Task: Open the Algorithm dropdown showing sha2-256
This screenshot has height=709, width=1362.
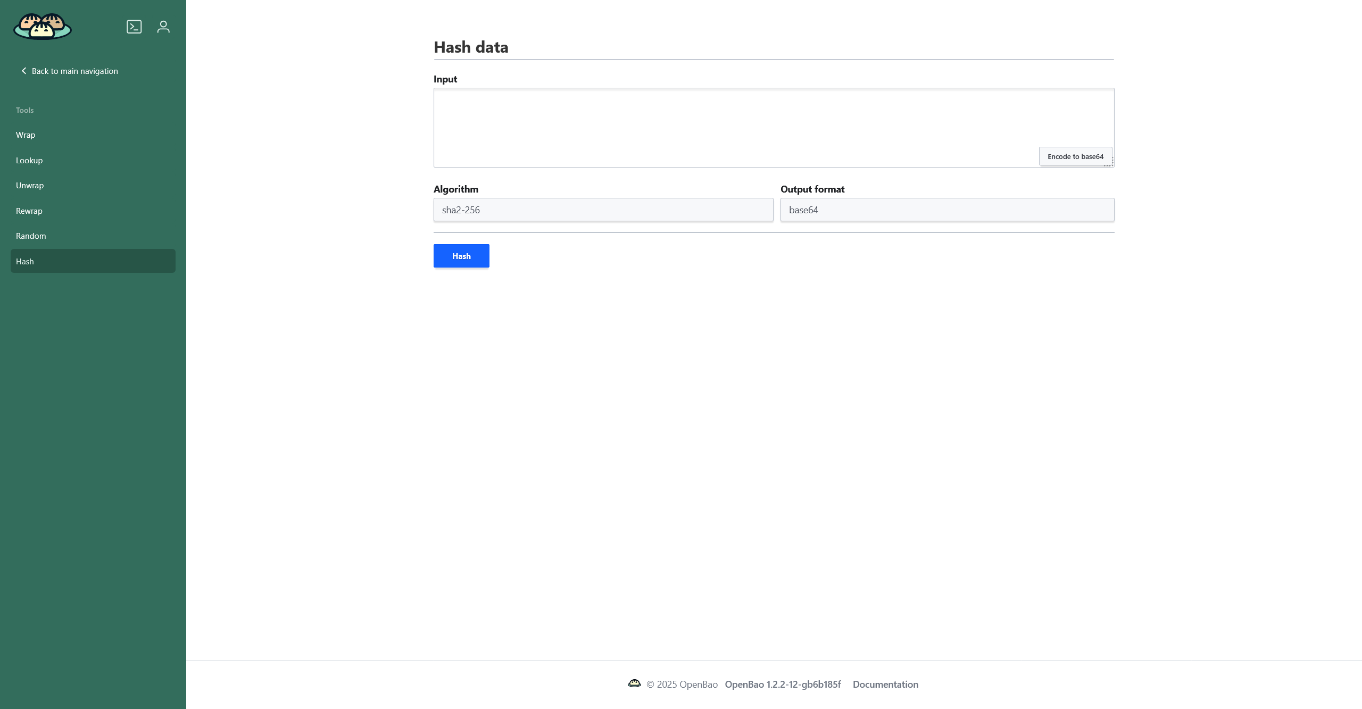Action: 603,210
